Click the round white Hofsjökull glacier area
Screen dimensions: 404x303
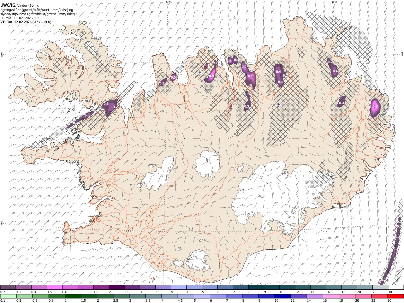pos(207,164)
